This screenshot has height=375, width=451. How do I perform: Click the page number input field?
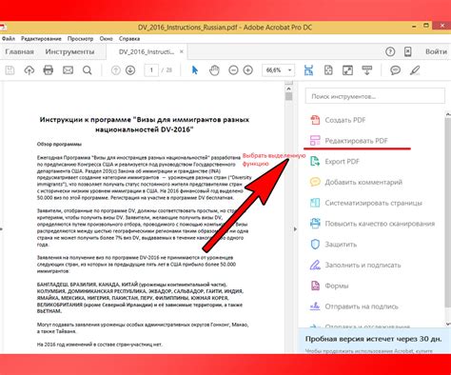point(151,70)
